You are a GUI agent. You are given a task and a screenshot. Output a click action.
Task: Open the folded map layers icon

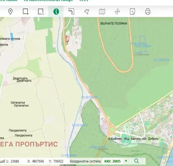click(102, 12)
